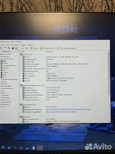
Task: Open Steam from the taskbar
Action: pos(27,148)
